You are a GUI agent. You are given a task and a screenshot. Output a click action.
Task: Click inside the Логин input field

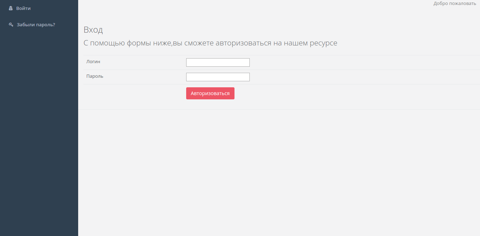pos(217,62)
